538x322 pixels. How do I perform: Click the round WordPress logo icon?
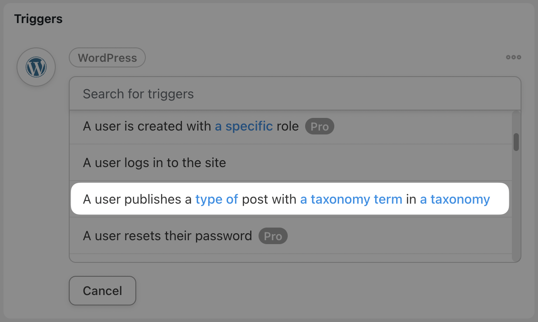point(36,67)
